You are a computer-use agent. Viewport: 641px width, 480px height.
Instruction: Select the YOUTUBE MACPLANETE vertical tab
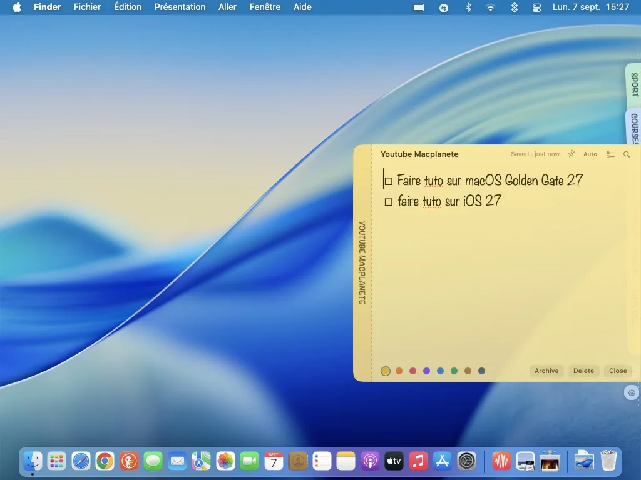(x=362, y=263)
